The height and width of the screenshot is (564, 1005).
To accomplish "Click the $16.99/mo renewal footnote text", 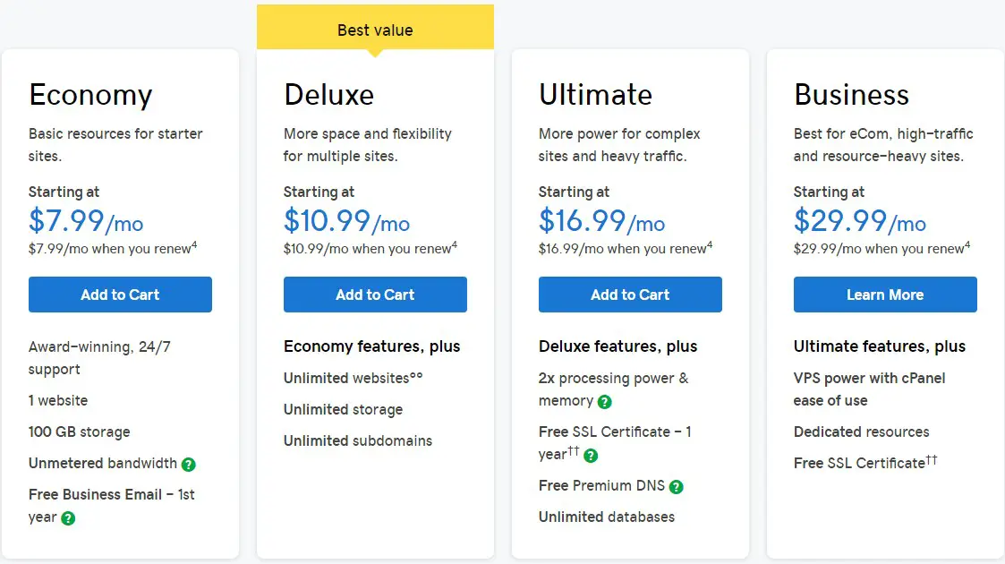I will pos(626,248).
